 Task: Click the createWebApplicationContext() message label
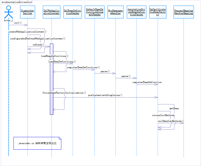pos(27,32)
